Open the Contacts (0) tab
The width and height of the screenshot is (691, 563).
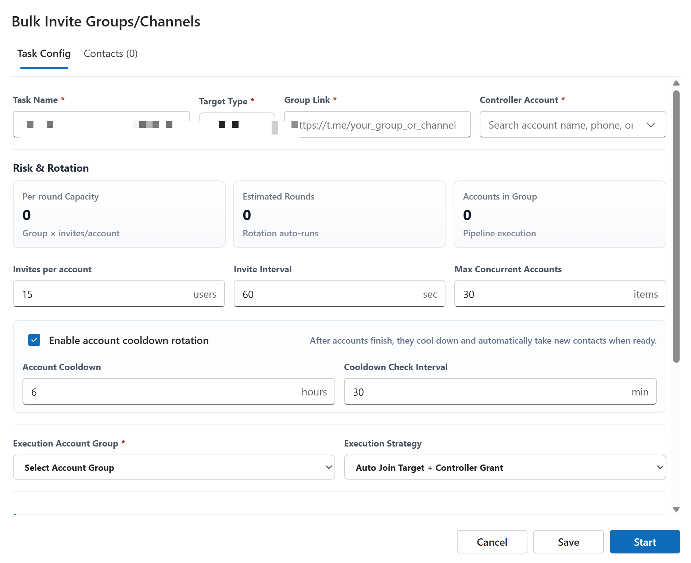111,54
